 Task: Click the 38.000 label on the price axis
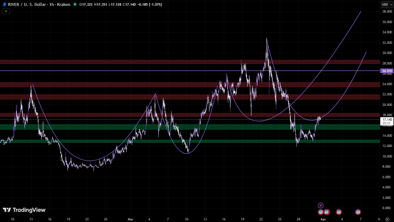pyautogui.click(x=387, y=12)
